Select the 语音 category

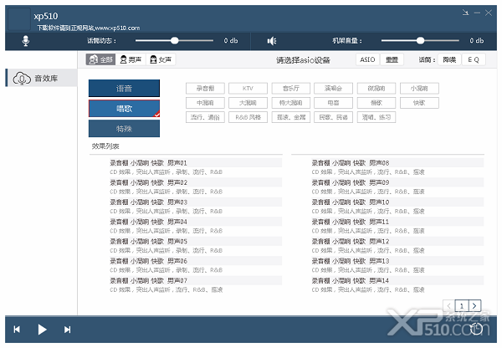point(124,88)
